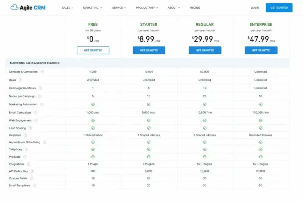Click '5 Shared Inboxes' Helpdesk value
Screen dimensions: 303x202
point(204,135)
